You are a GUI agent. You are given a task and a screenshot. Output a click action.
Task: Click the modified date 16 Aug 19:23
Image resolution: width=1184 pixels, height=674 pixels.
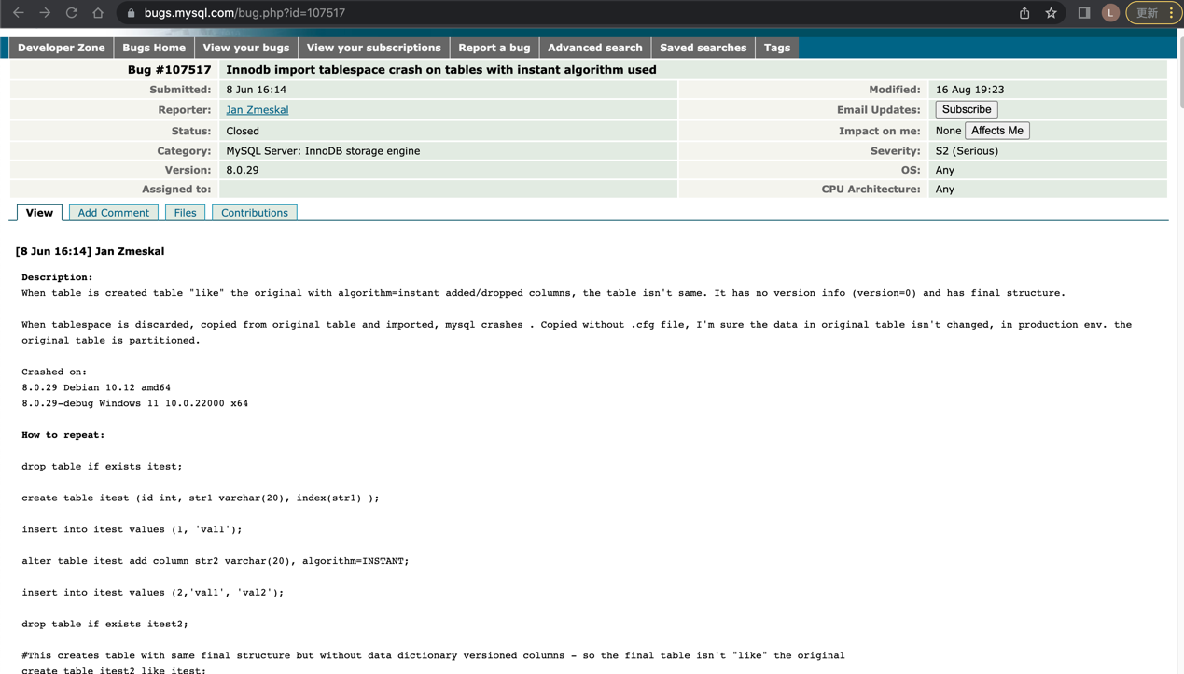[970, 90]
